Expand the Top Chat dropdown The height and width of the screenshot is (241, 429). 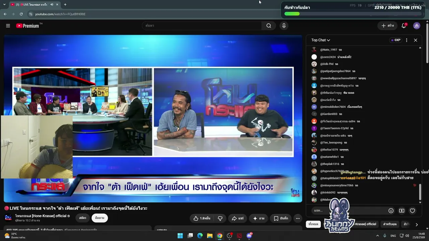[321, 40]
